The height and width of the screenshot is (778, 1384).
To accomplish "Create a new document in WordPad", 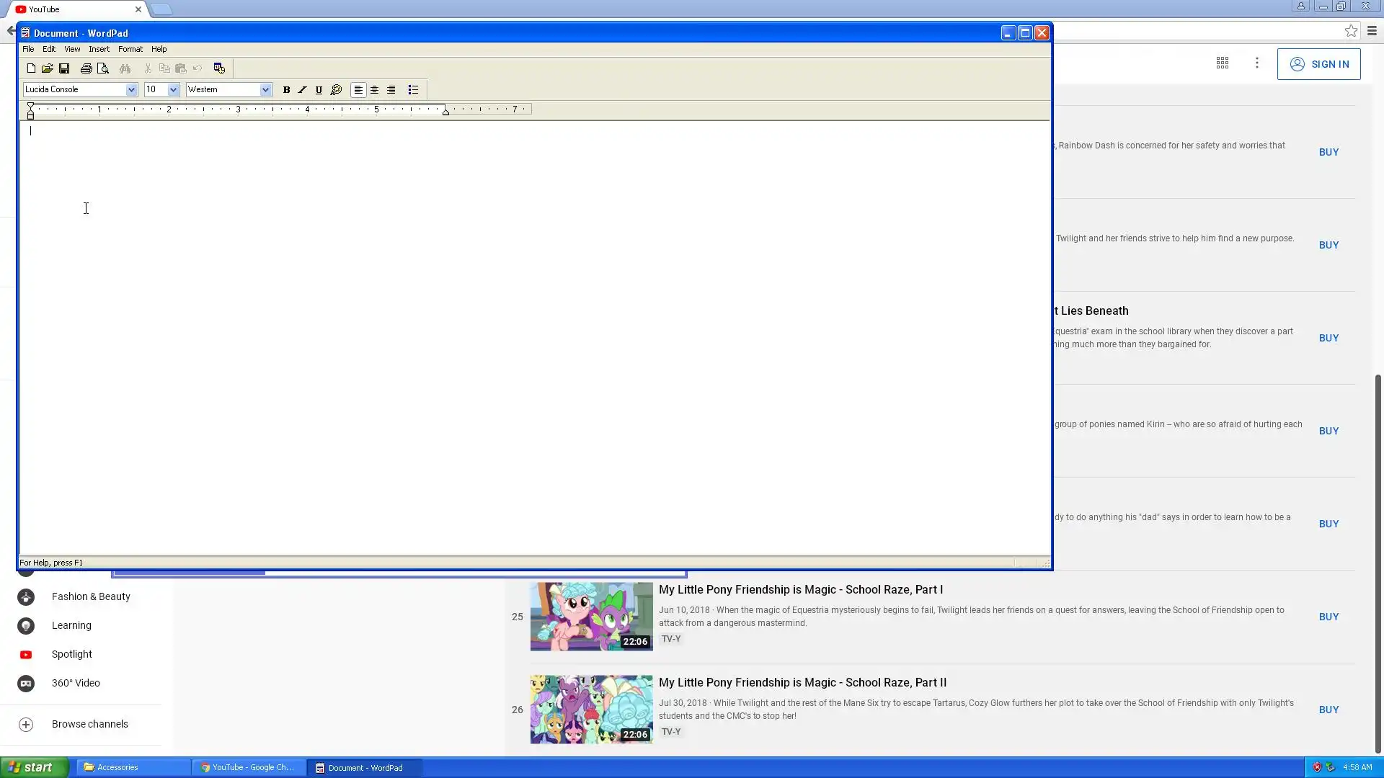I will (31, 68).
